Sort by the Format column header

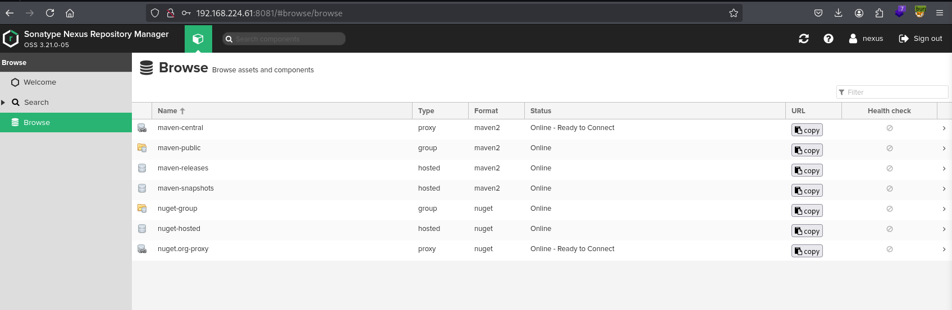[496, 111]
